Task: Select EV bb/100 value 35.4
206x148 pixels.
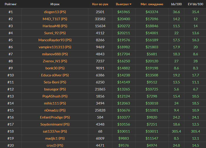Action: [195, 12]
